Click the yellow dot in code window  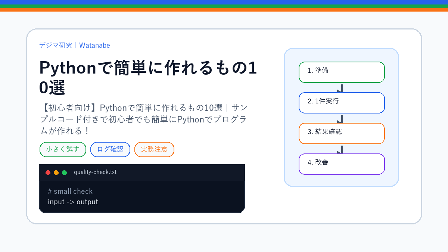[x=56, y=172]
